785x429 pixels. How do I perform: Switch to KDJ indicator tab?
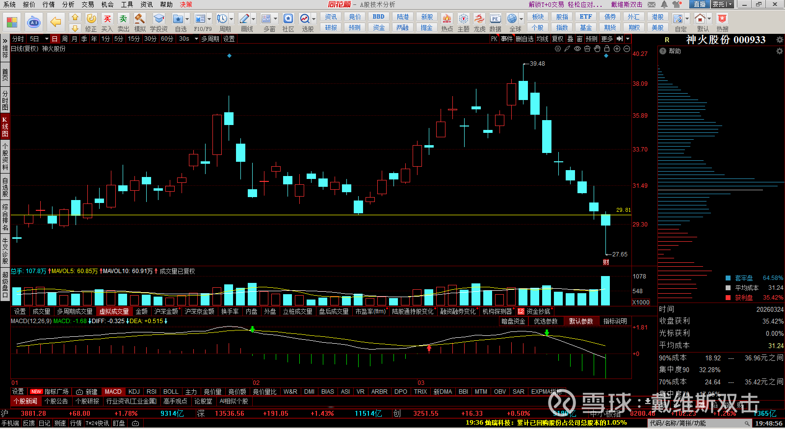pos(134,392)
